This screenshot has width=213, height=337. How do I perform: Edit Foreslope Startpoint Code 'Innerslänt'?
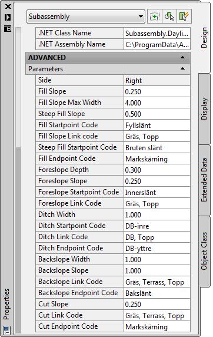tap(157, 192)
